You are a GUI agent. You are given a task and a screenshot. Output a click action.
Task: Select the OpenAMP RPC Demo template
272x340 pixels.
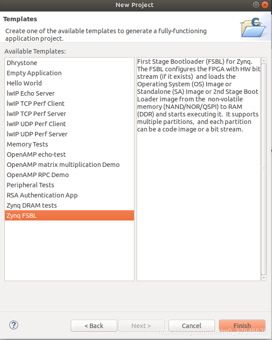pos(69,175)
